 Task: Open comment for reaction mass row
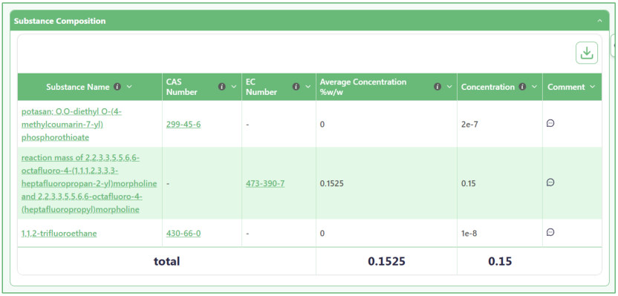coord(550,182)
